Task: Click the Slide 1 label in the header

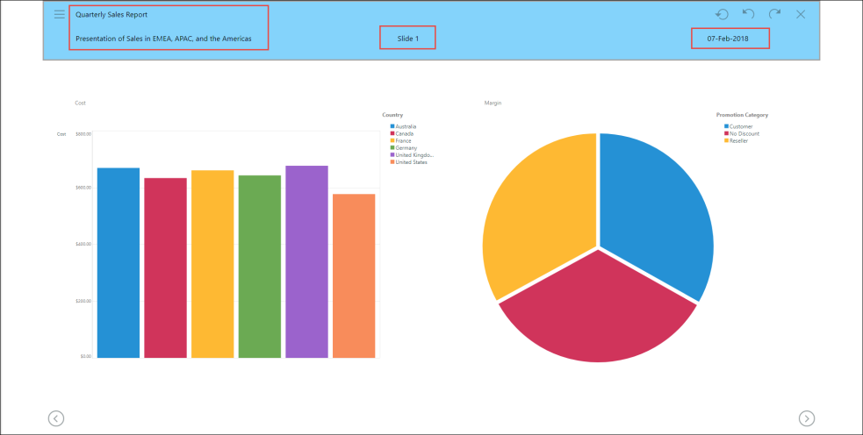Action: pos(407,39)
